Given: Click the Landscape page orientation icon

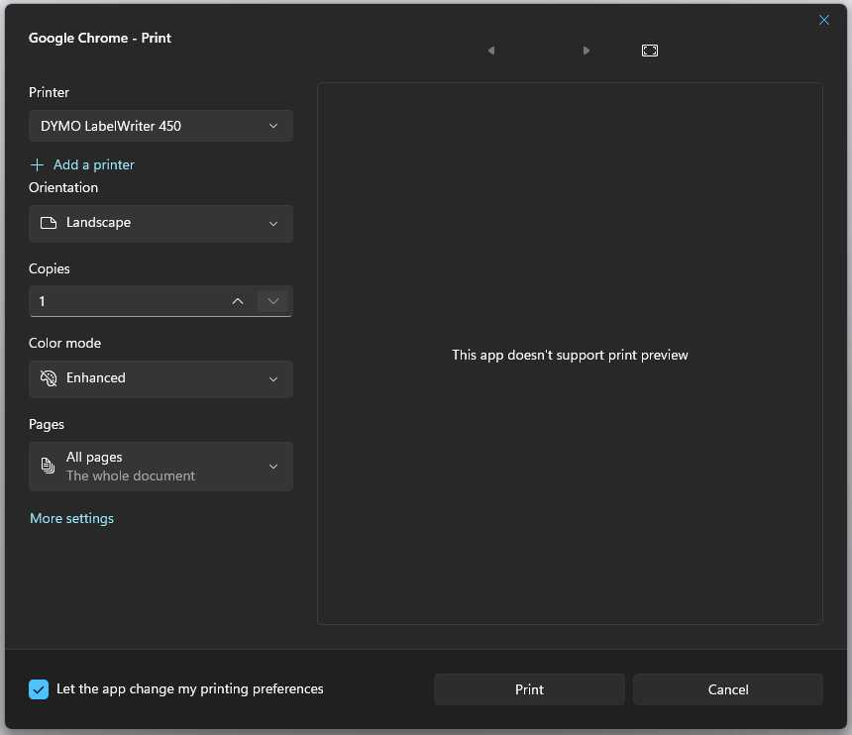Looking at the screenshot, I should [x=49, y=223].
